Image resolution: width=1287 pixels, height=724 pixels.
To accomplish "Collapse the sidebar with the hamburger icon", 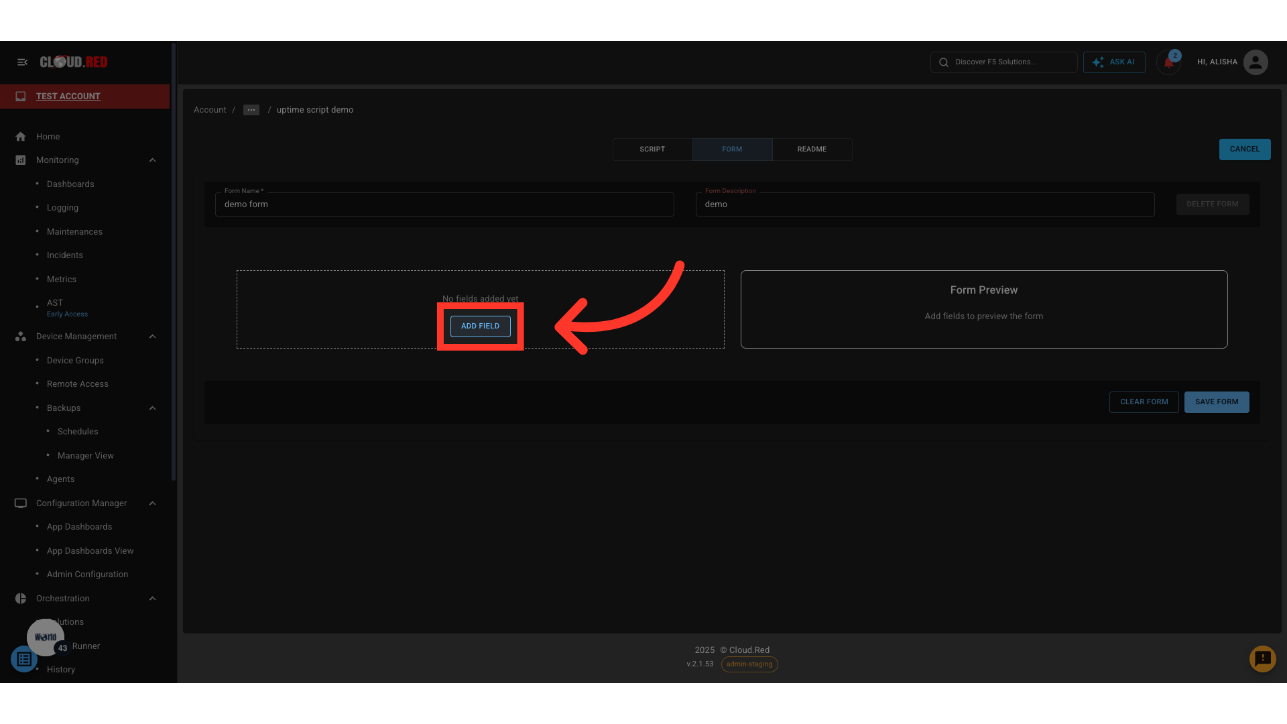I will (x=22, y=62).
